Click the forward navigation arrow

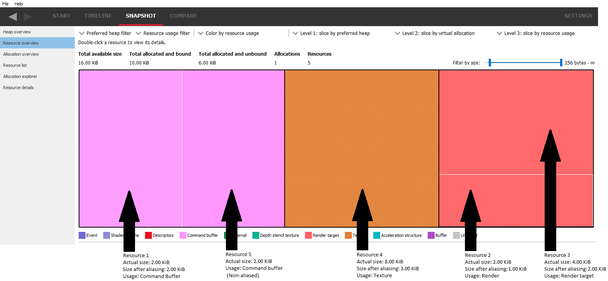pos(28,17)
